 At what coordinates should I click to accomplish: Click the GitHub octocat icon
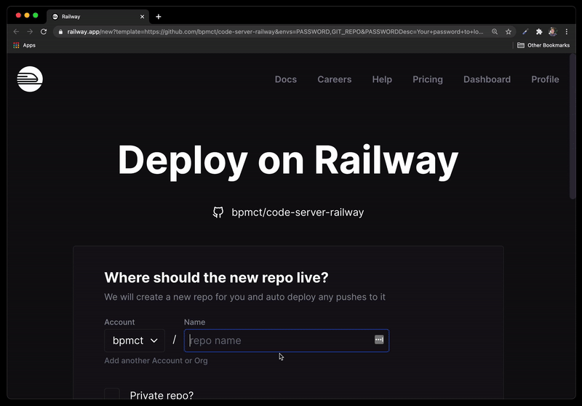point(218,212)
